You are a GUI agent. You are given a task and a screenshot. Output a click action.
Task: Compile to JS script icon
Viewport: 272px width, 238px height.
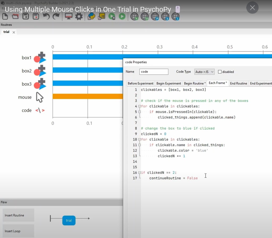pyautogui.click(x=102, y=16)
